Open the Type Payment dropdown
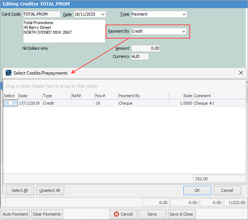The image size is (248, 220). (184, 14)
